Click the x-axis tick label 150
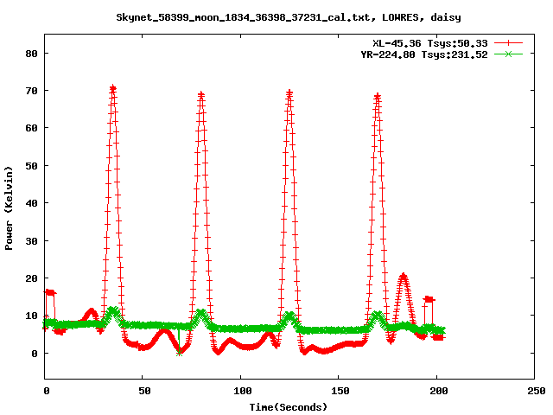Screen dimensions: 553x415 340,391
